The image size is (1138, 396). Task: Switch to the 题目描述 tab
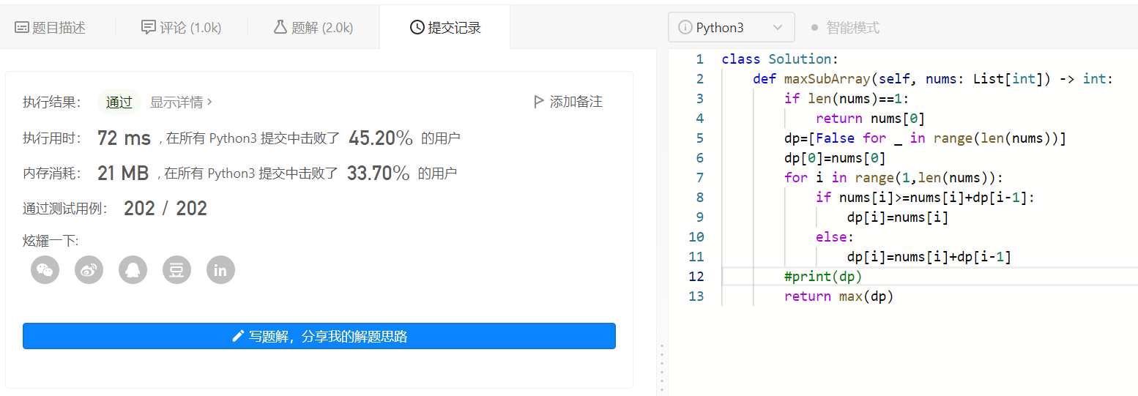point(51,28)
